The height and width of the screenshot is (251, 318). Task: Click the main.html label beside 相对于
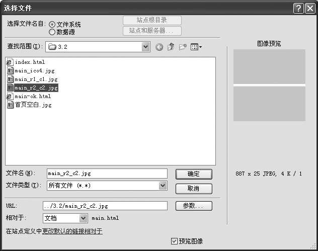tap(105, 218)
